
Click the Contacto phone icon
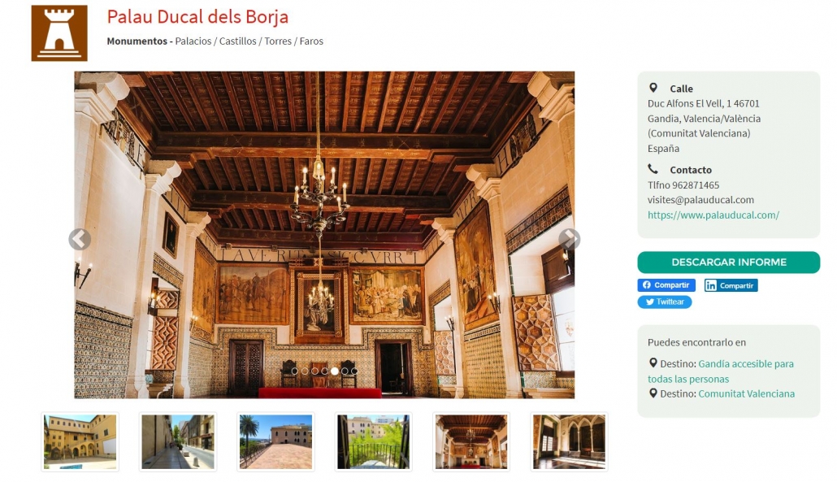point(653,169)
